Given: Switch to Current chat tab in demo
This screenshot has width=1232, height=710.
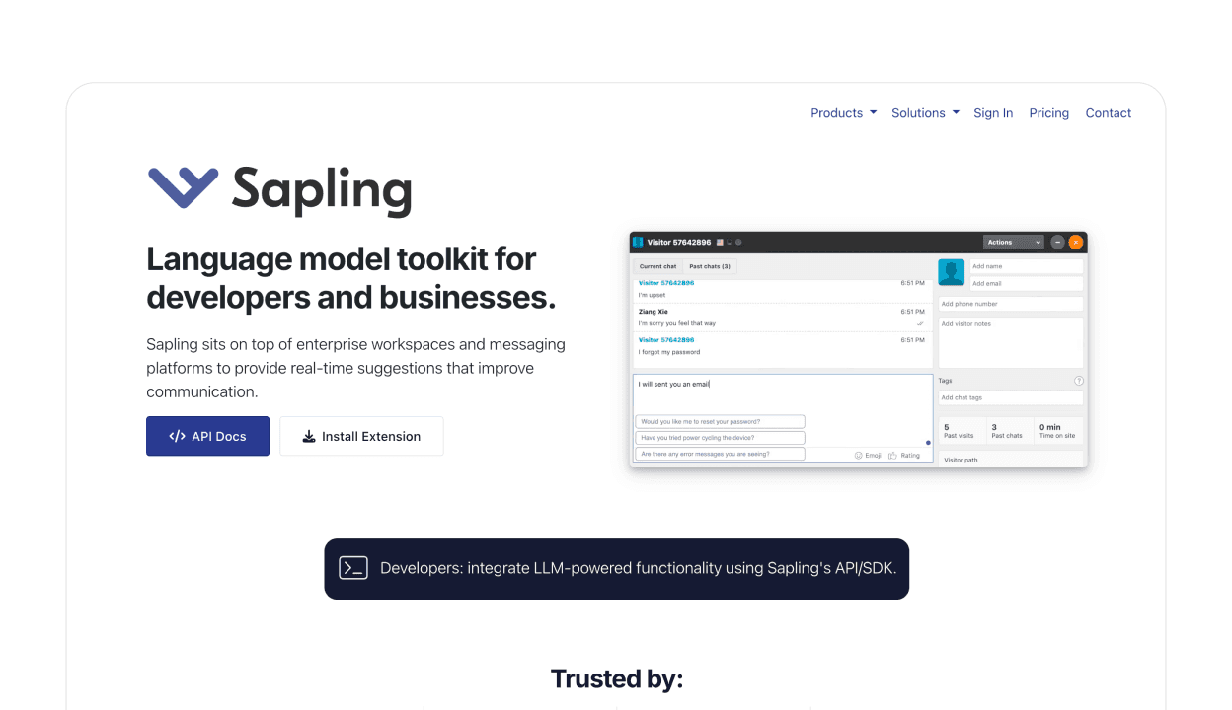Looking at the screenshot, I should click(657, 266).
